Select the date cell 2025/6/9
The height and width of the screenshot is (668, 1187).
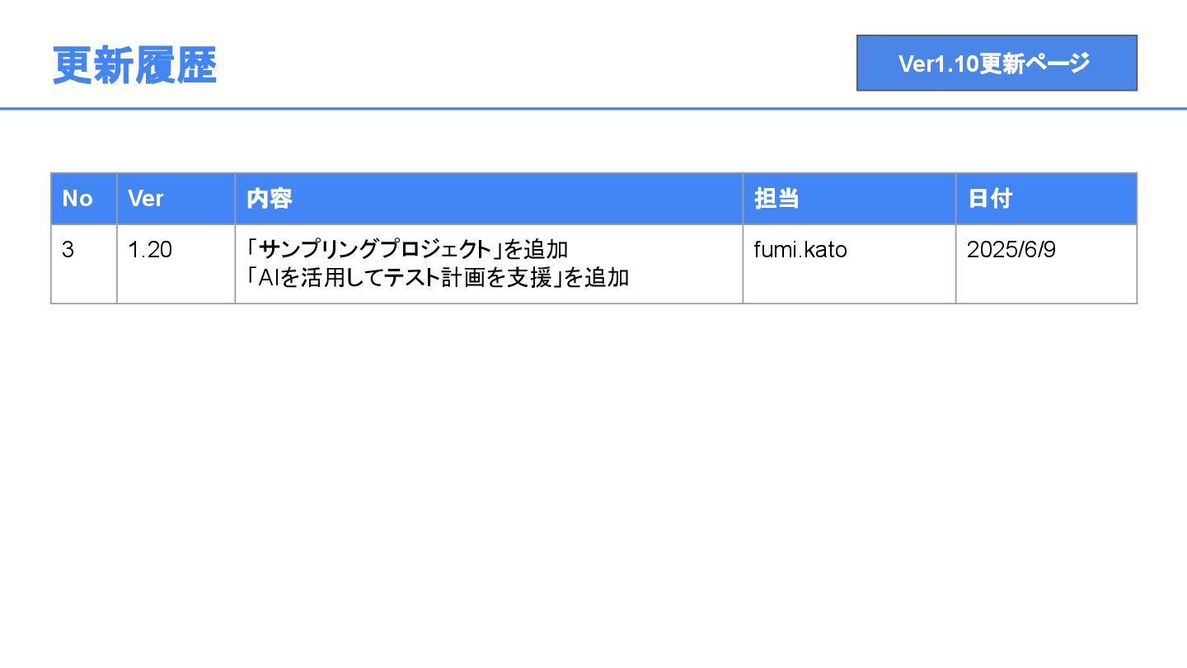click(1011, 250)
